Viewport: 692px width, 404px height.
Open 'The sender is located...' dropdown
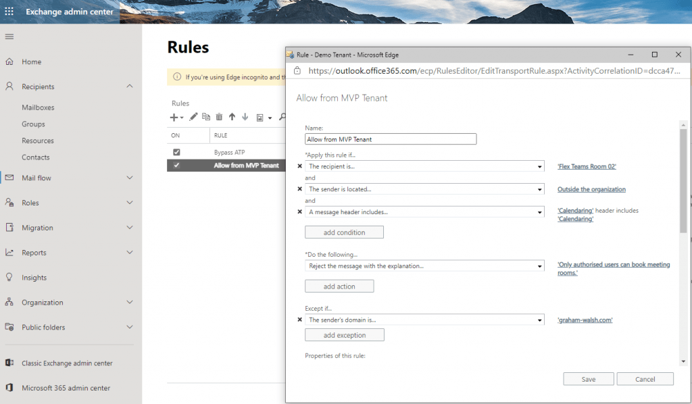(424, 189)
